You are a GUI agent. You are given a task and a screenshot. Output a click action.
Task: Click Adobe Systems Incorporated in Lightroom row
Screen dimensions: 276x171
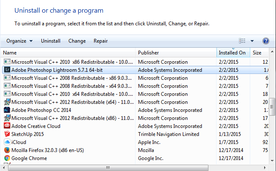pyautogui.click(x=170, y=70)
